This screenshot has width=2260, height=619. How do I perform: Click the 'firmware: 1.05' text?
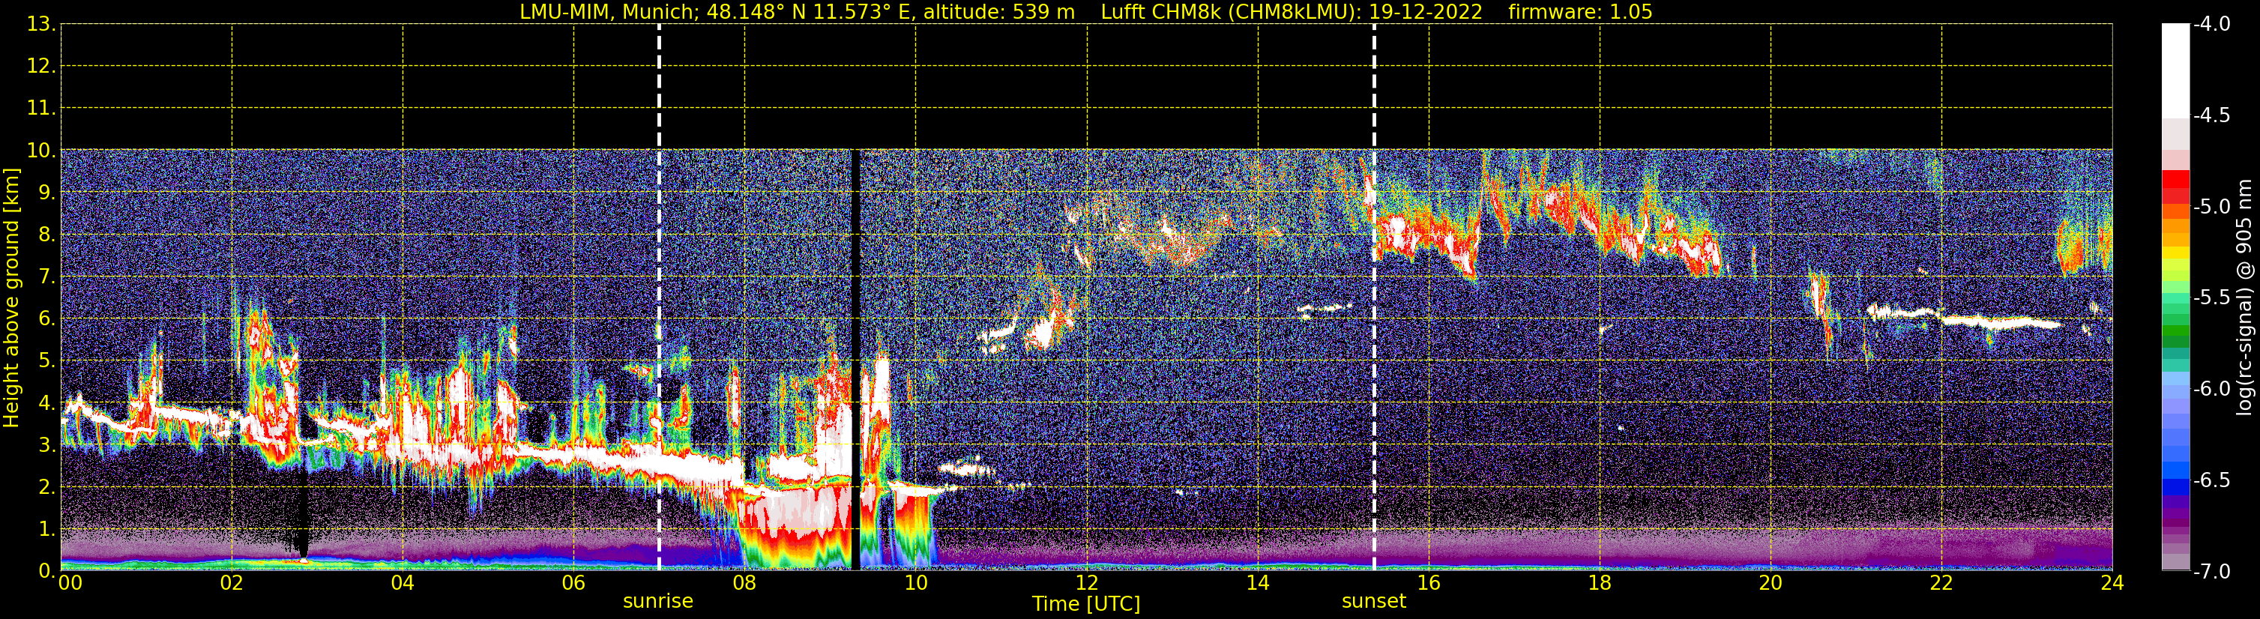[x=1580, y=12]
